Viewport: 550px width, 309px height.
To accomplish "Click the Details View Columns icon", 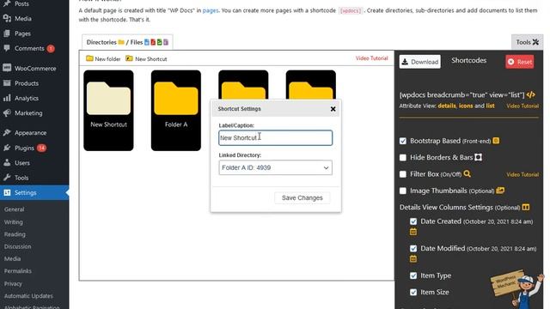I will [525, 207].
